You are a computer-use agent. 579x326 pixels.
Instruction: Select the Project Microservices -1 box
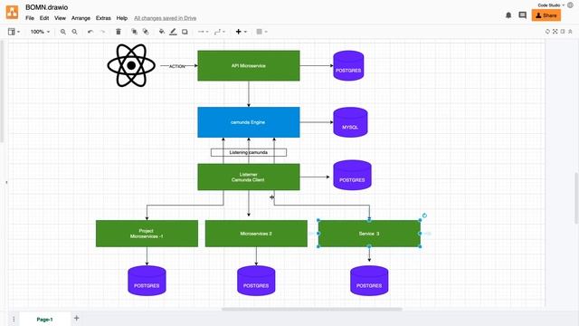coord(147,234)
